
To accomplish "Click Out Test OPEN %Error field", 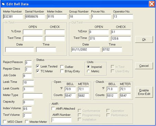I will [99, 32].
